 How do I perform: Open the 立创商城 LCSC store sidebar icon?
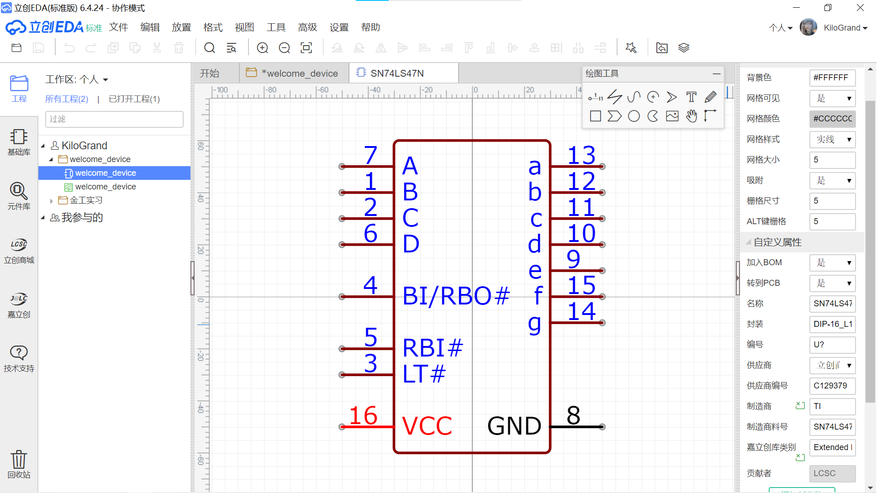[x=19, y=250]
